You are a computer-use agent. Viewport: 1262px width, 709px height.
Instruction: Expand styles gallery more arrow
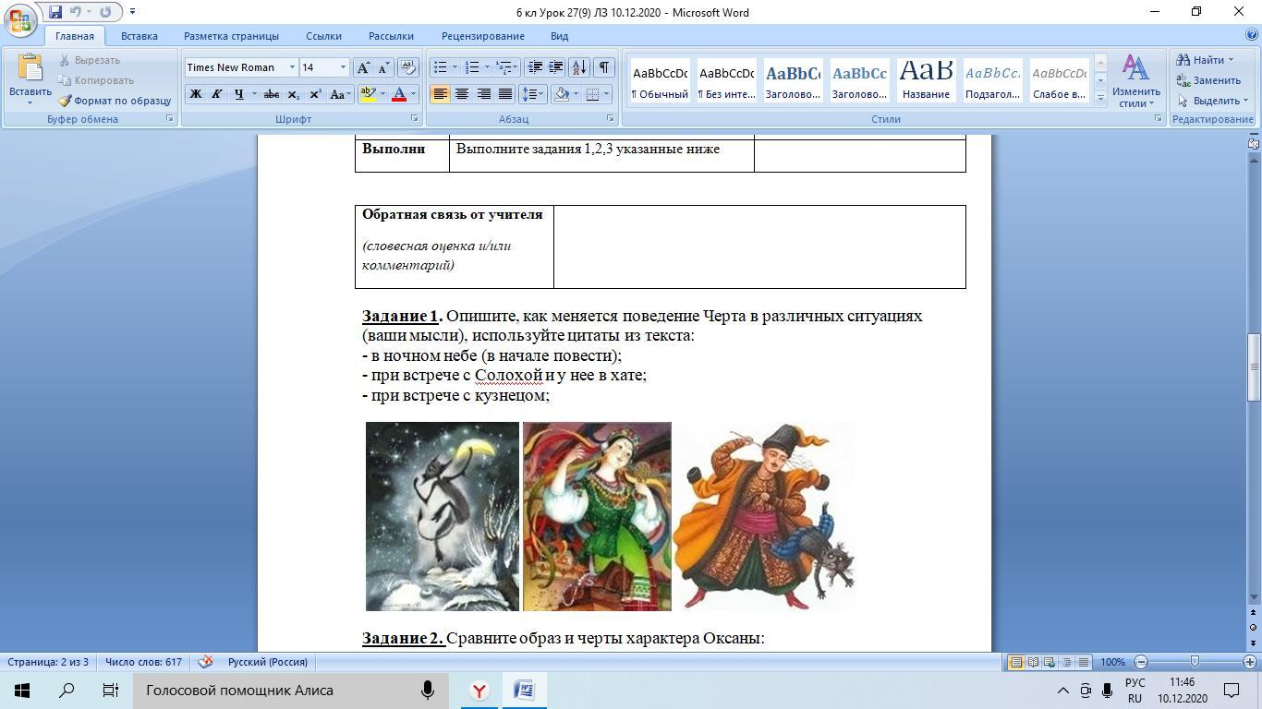pyautogui.click(x=1100, y=97)
